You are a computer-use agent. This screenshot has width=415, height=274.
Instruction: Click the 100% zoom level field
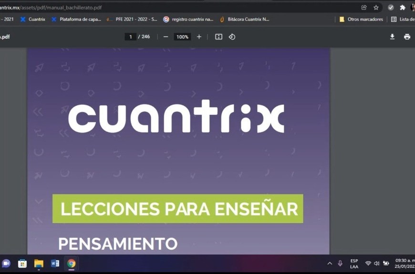182,37
